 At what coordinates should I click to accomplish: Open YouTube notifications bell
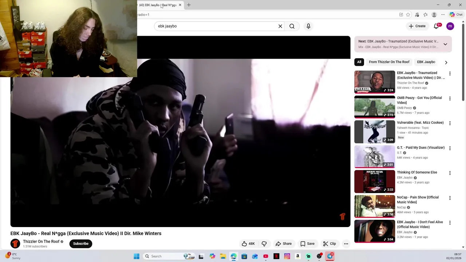point(436,26)
